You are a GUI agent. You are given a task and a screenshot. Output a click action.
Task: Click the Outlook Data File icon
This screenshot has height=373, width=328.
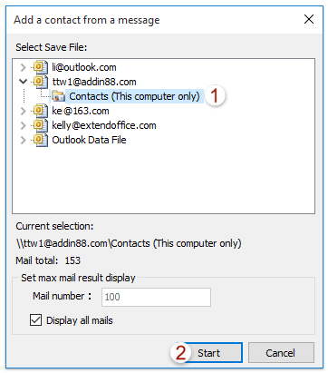click(41, 140)
